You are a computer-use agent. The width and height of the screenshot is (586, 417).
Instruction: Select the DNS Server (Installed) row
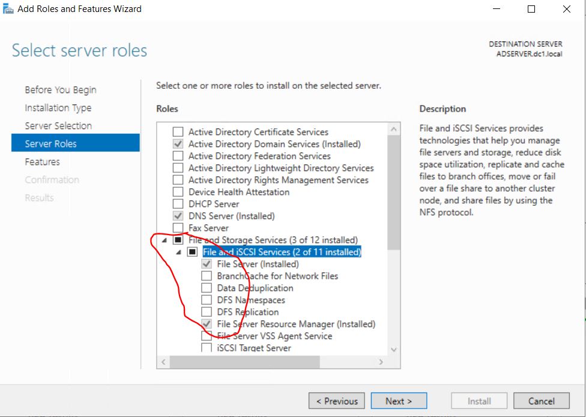click(x=231, y=216)
